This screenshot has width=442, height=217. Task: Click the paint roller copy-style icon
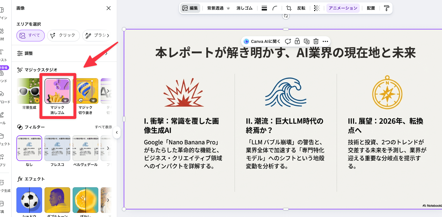pyautogui.click(x=386, y=8)
